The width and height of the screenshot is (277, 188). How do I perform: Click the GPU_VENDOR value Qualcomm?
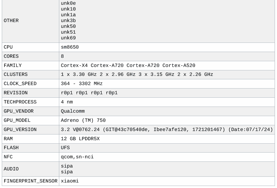tap(73, 111)
